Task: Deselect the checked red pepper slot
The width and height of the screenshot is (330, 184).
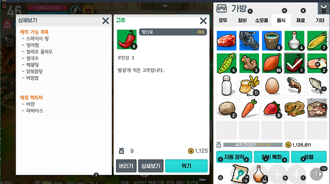Action: coord(294,63)
